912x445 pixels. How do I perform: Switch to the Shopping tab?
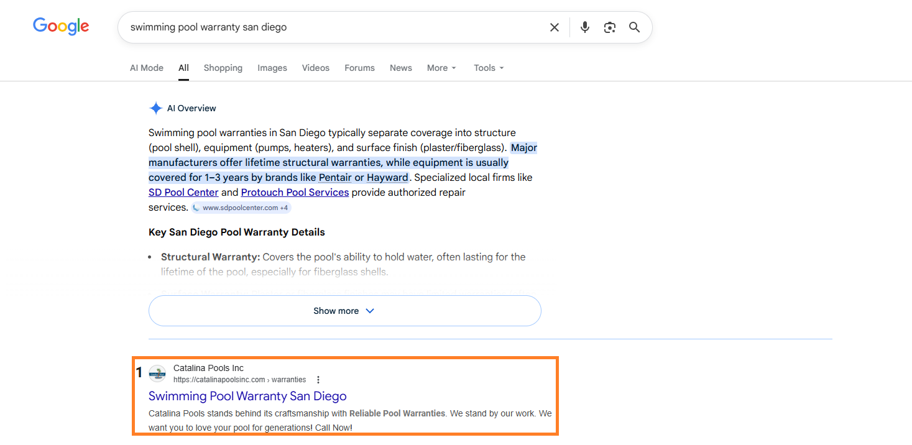tap(223, 68)
